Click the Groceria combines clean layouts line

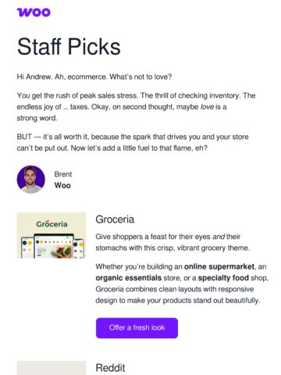tap(175, 289)
